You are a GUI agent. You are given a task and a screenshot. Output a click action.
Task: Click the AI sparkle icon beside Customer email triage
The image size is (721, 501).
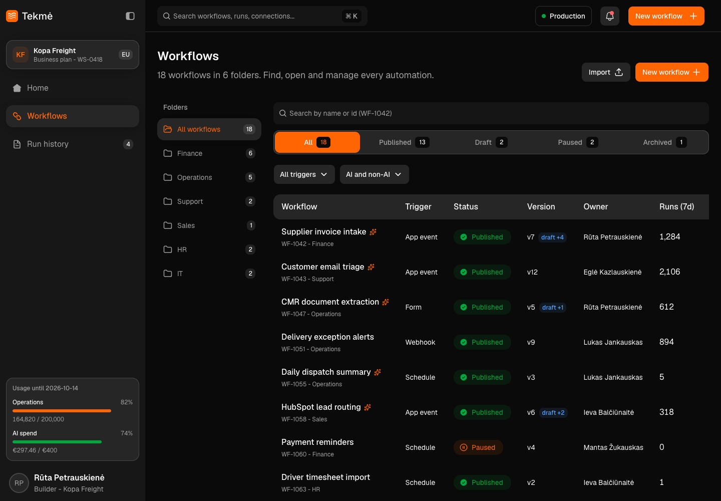click(x=371, y=267)
